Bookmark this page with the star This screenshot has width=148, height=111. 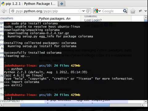[80, 11]
